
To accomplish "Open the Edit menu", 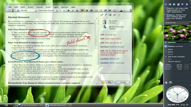I will tap(16, 7).
